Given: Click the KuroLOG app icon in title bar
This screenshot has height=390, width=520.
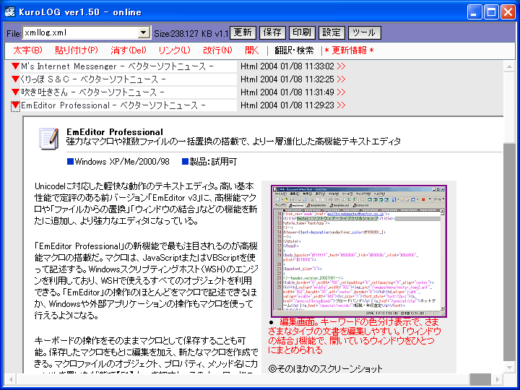Looking at the screenshot, I should click(10, 12).
